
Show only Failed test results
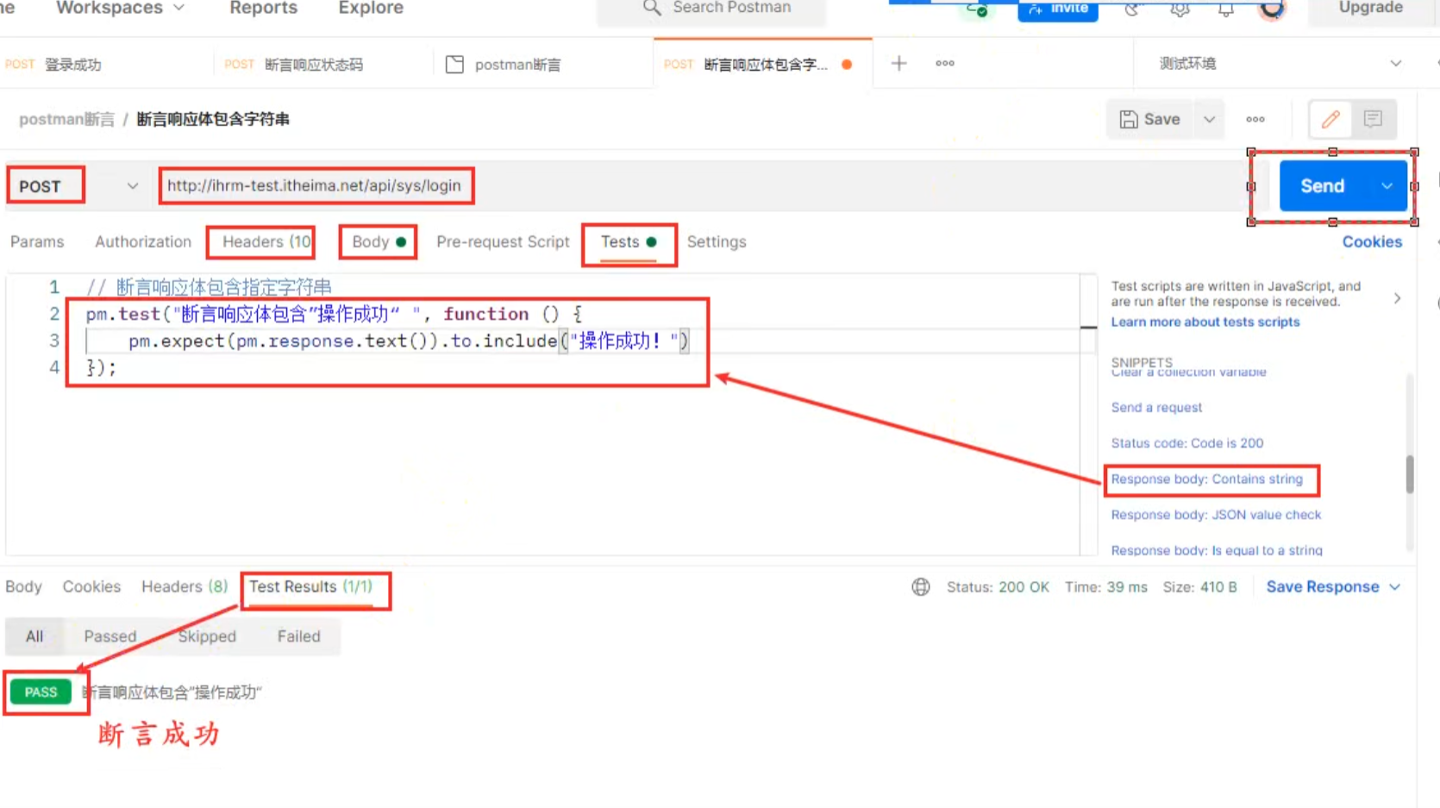pyautogui.click(x=298, y=636)
